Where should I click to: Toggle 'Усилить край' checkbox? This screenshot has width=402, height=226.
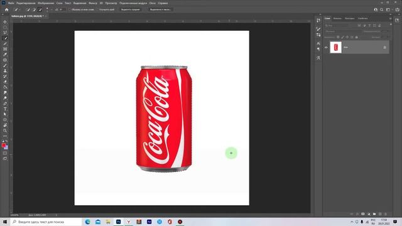point(97,9)
